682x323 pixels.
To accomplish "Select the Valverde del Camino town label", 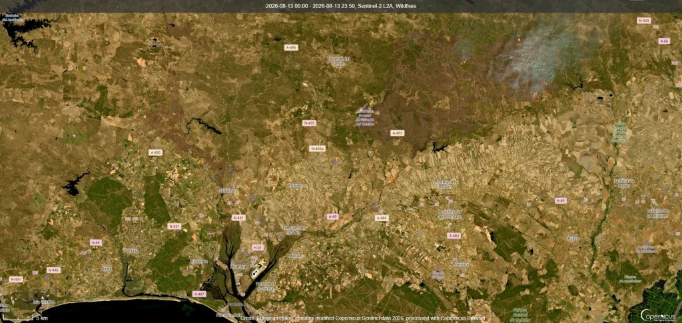I will (338, 61).
